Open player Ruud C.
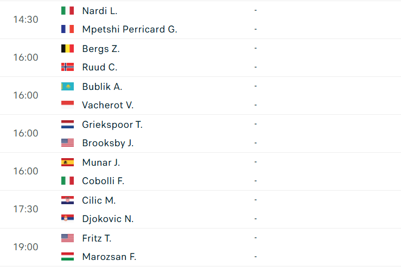 point(99,67)
